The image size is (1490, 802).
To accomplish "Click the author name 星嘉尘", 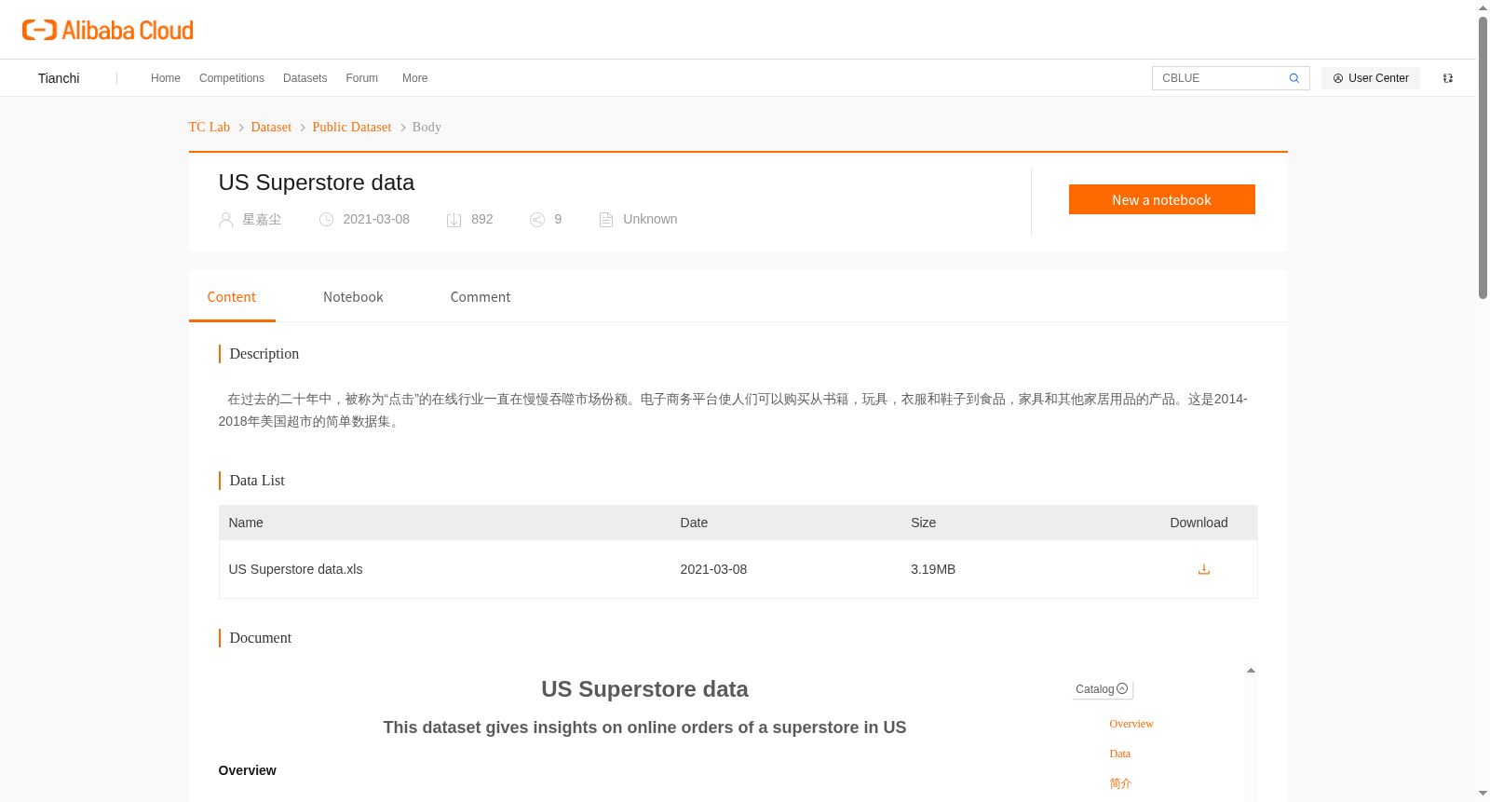I will 262,220.
